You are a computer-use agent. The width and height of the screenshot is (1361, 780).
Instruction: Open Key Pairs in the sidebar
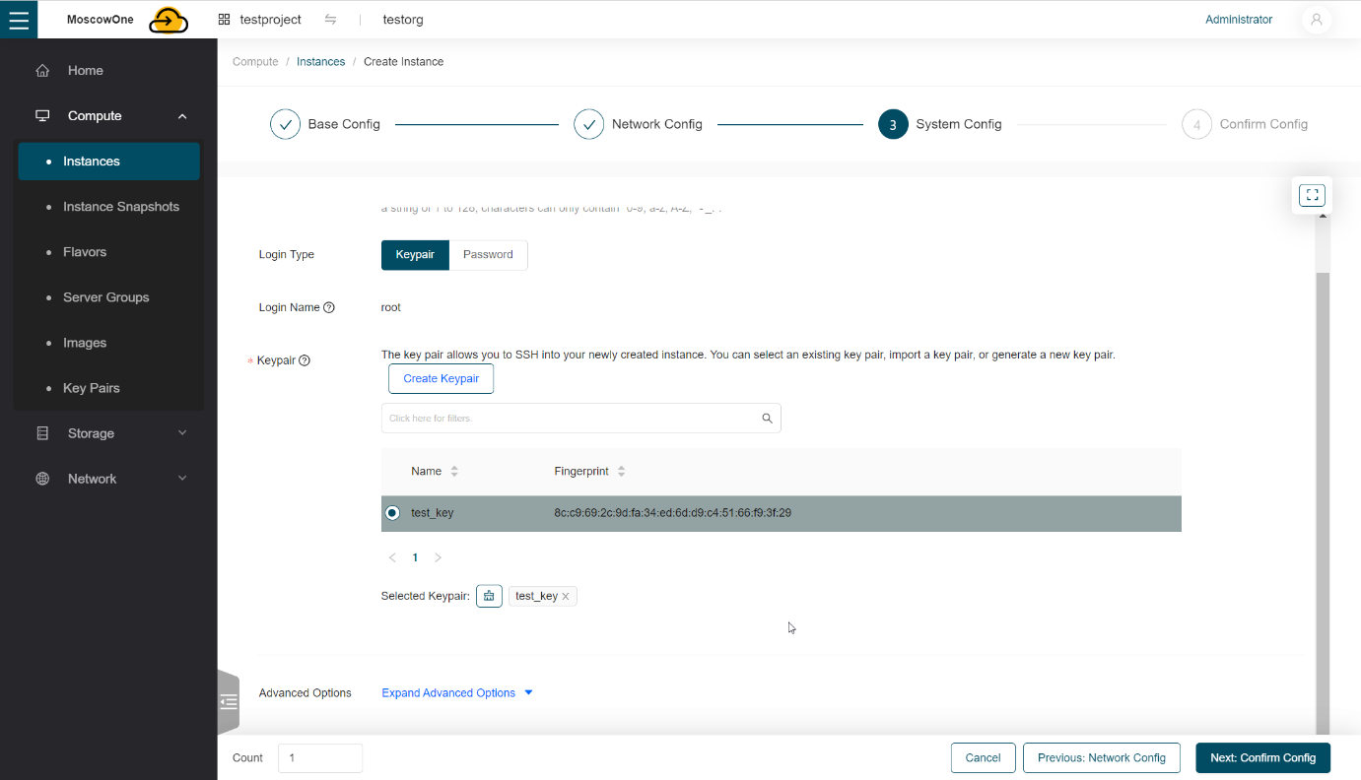coord(92,388)
